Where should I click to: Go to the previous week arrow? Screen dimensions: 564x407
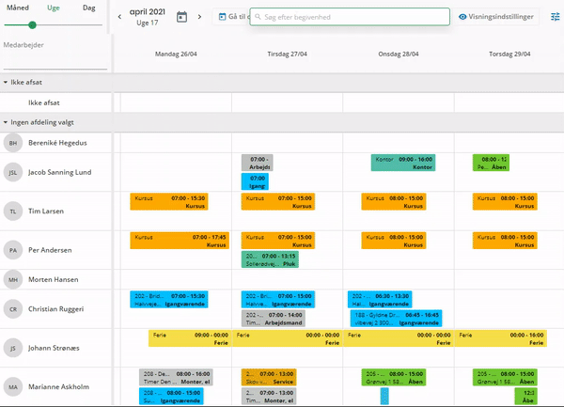tap(119, 17)
